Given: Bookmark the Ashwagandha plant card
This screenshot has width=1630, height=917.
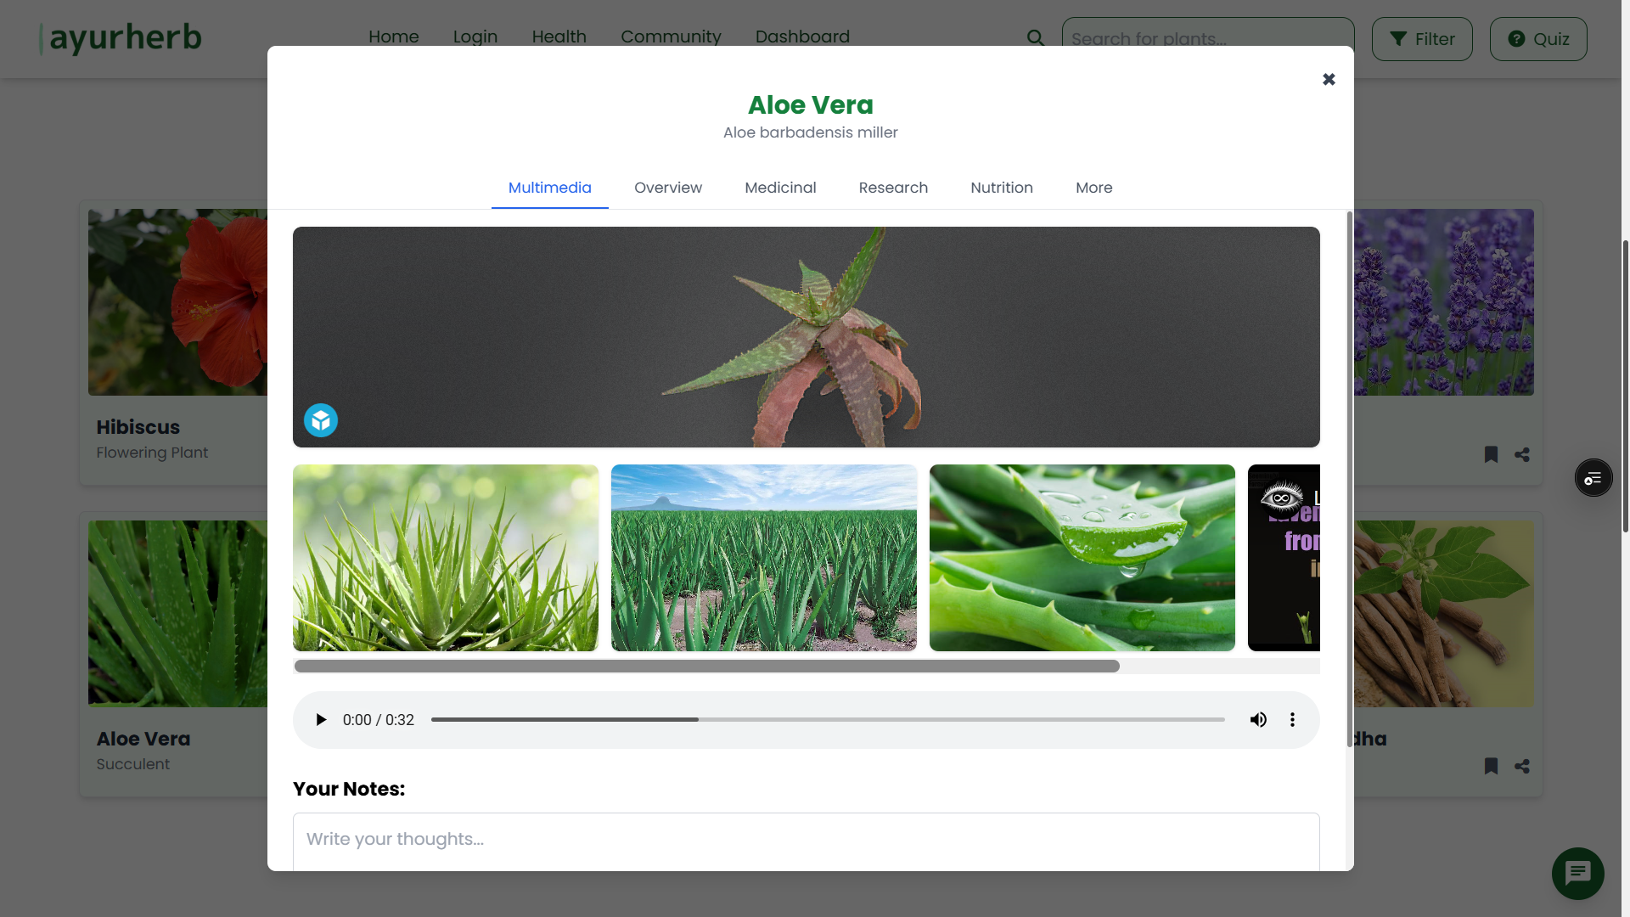Looking at the screenshot, I should [x=1491, y=766].
